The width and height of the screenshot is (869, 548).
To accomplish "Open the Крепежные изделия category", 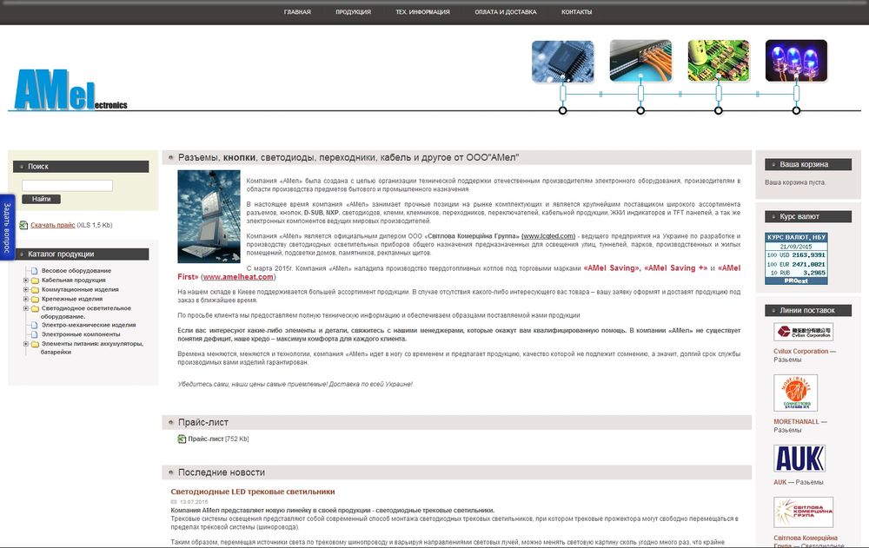I will click(x=72, y=300).
